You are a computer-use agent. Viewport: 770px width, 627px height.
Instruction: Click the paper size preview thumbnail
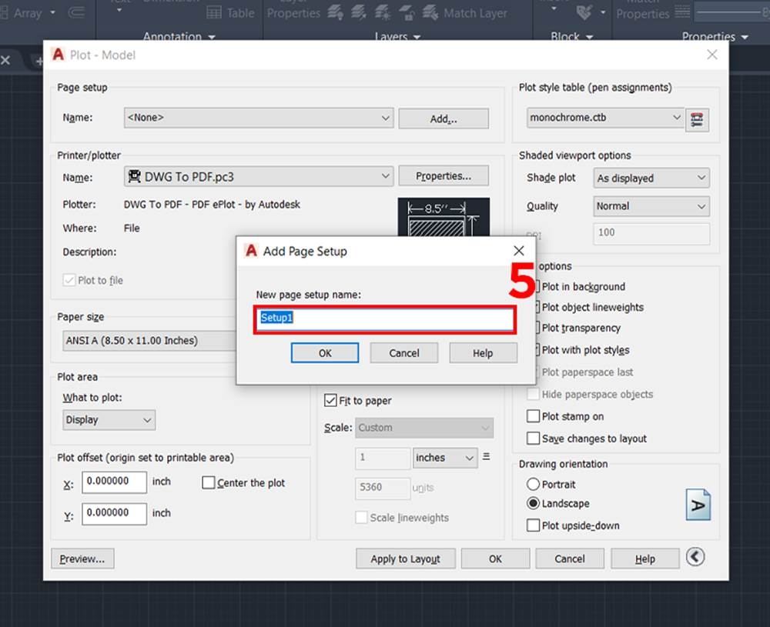click(x=443, y=218)
